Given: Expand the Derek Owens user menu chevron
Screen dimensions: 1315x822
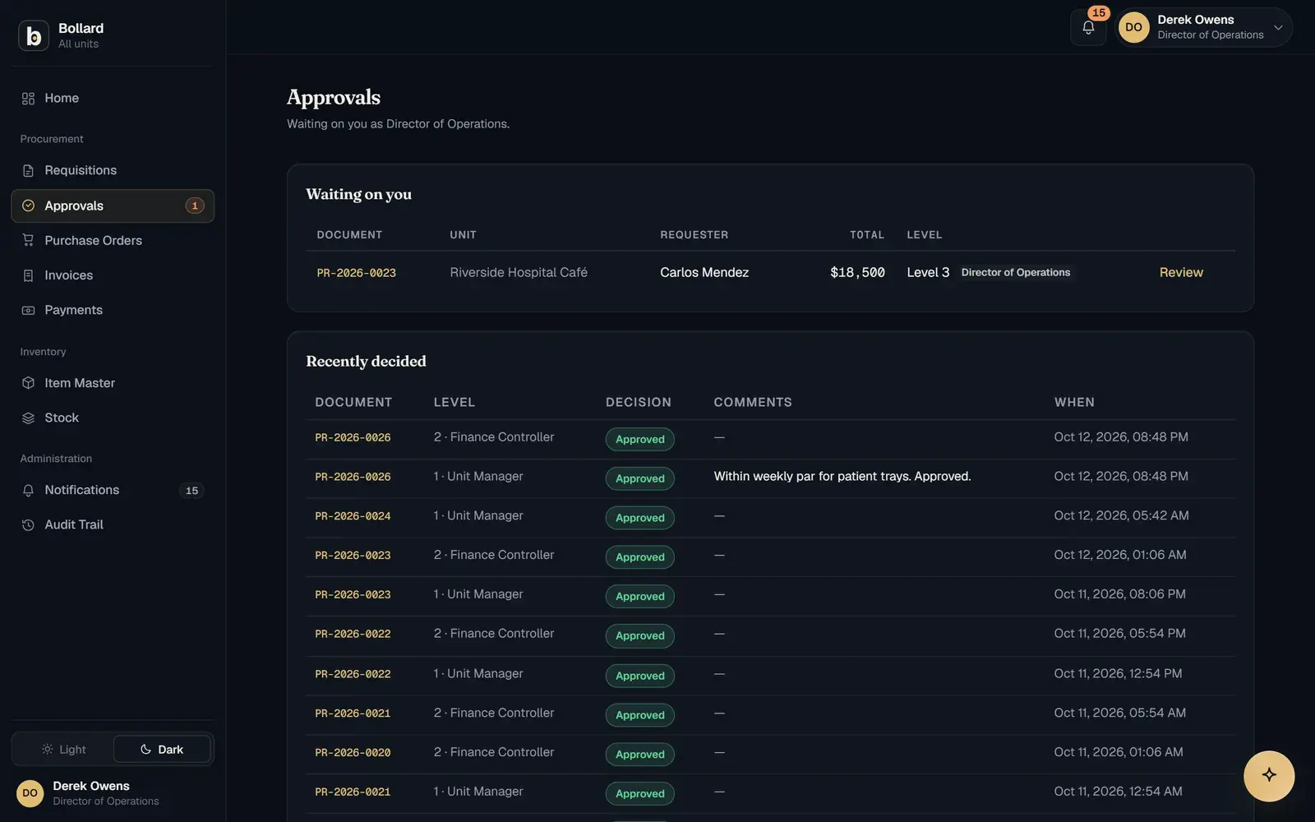Looking at the screenshot, I should [1278, 27].
